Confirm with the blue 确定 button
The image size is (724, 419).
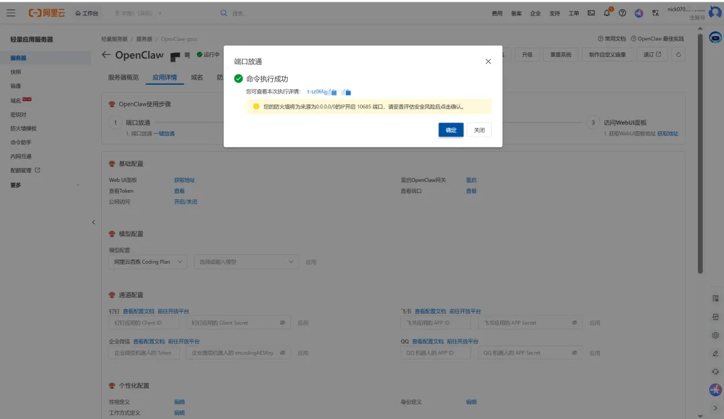(x=450, y=130)
